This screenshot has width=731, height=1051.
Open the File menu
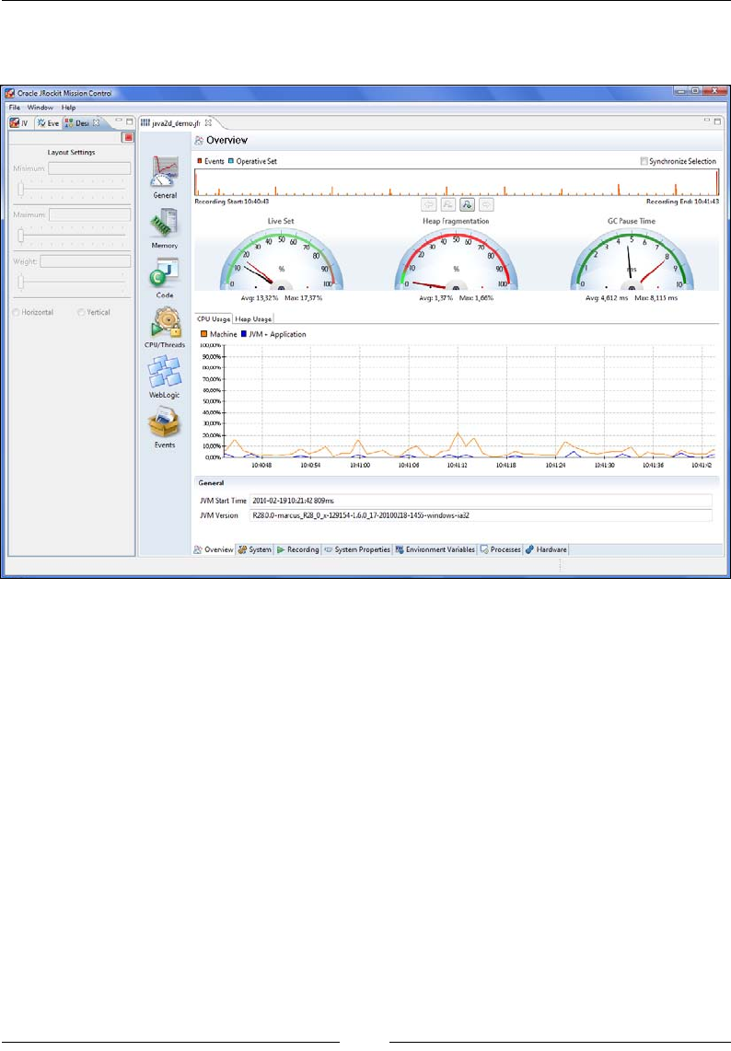[x=15, y=108]
